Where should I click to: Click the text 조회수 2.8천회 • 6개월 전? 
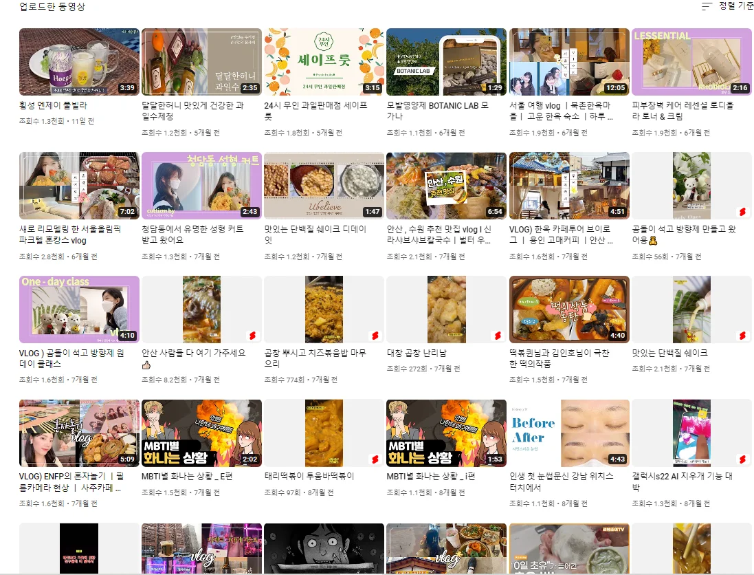coord(58,257)
